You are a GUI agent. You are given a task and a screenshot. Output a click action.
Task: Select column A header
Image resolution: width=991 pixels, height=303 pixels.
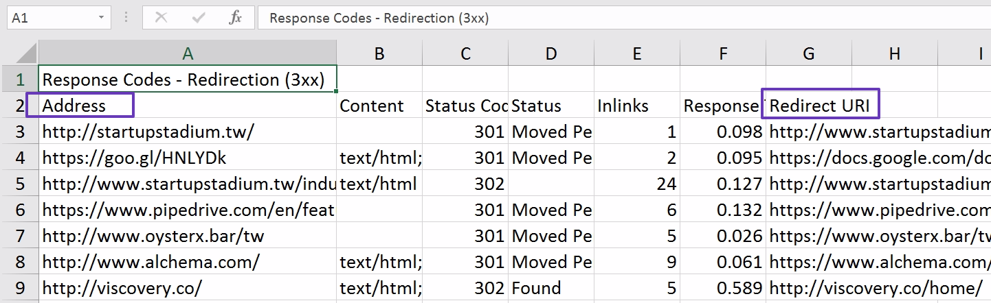tap(188, 53)
